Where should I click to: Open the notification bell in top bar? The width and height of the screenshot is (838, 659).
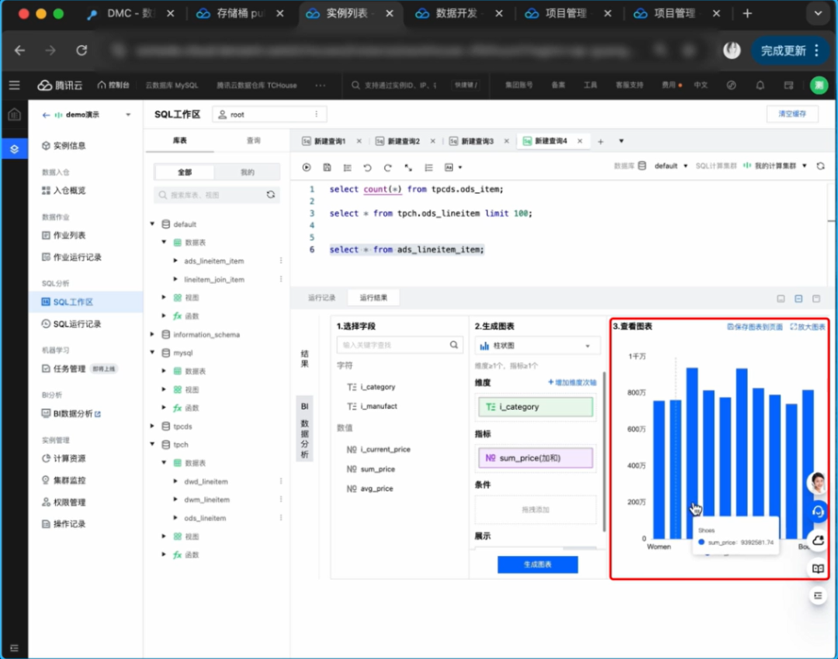[760, 85]
